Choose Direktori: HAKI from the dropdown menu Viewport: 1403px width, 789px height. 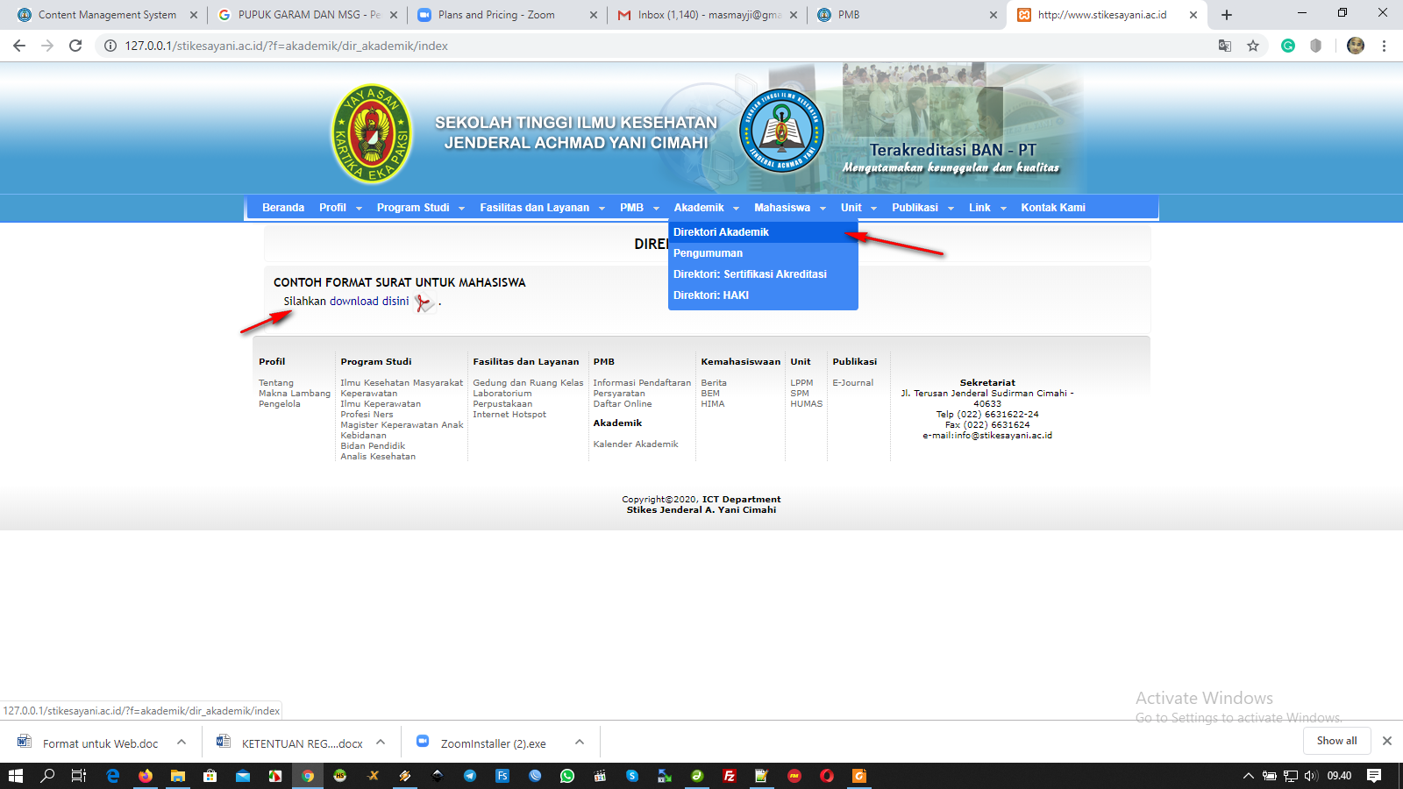711,295
